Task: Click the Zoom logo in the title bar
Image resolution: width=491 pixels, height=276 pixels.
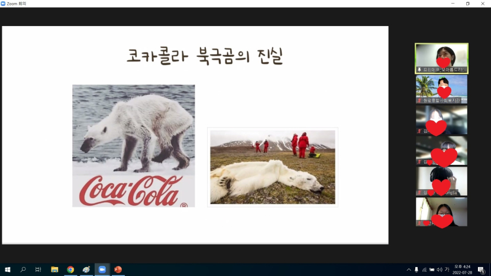Action: coord(3,4)
